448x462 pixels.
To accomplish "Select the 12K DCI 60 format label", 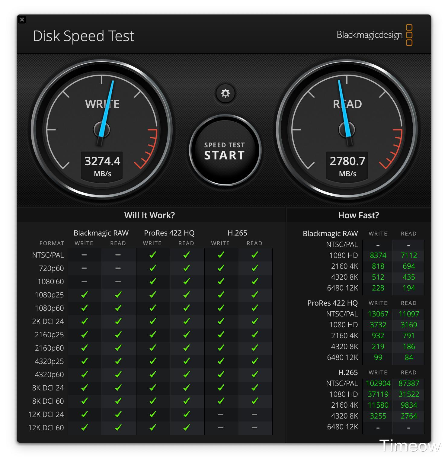I will pos(46,428).
